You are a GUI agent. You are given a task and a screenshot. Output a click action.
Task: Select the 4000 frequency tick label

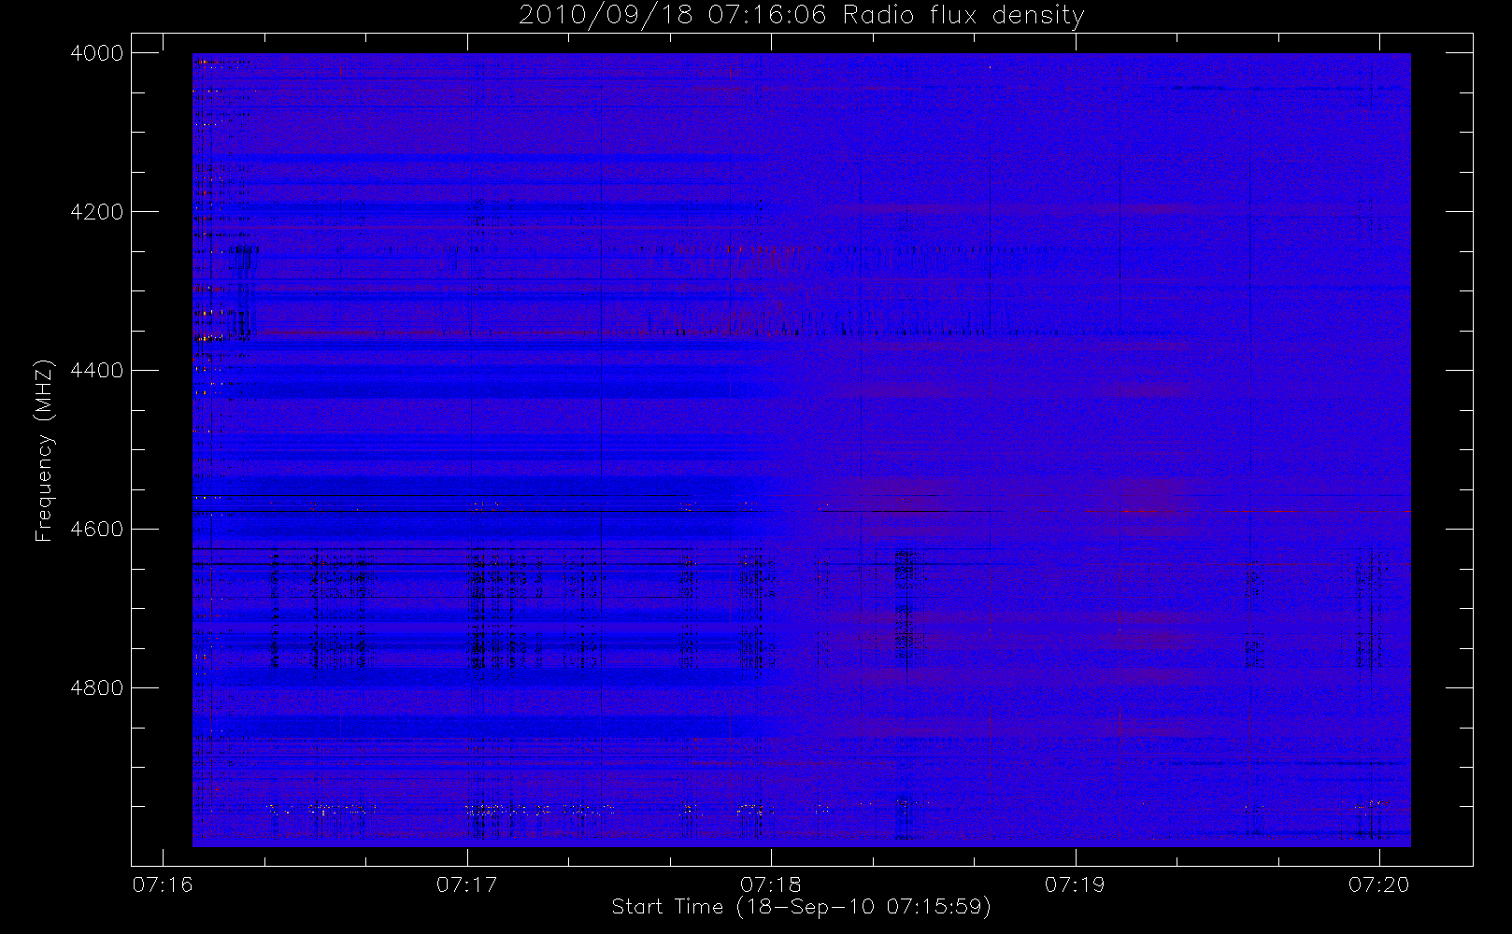(97, 53)
